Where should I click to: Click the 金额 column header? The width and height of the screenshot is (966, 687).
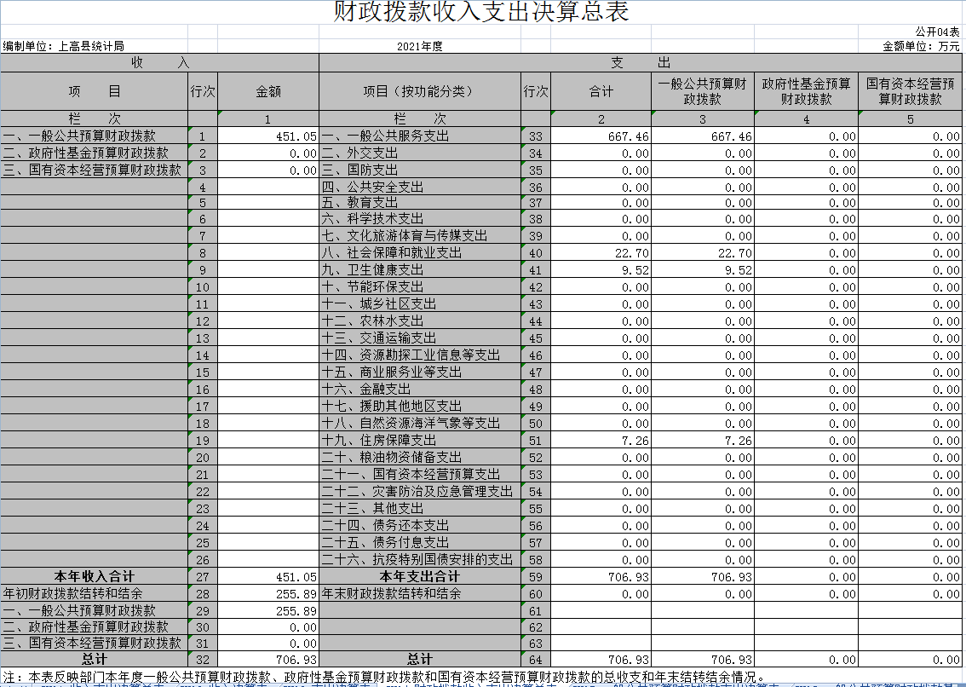coord(268,91)
